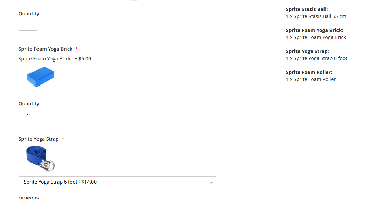Focus the topmost Quantity input box

(x=28, y=25)
